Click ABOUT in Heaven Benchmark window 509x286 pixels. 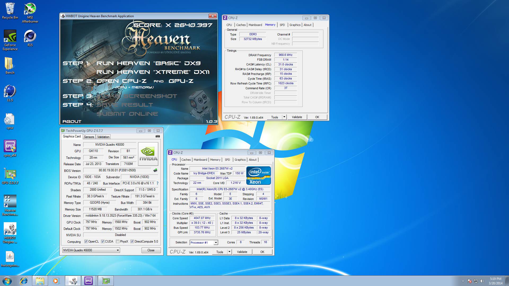[72, 122]
